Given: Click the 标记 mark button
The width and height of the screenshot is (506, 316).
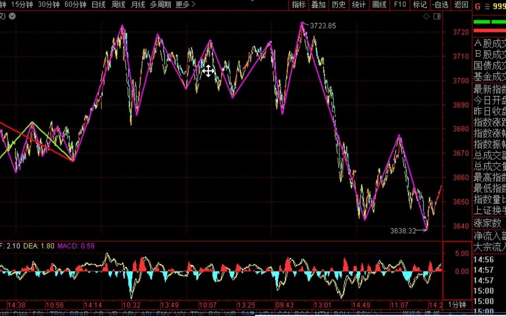Looking at the screenshot, I should [x=420, y=5].
